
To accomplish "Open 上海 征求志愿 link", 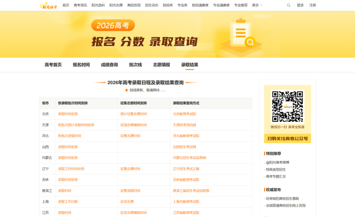I will 127,202.
